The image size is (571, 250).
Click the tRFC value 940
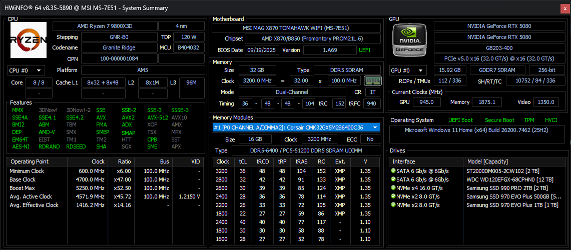[372, 103]
